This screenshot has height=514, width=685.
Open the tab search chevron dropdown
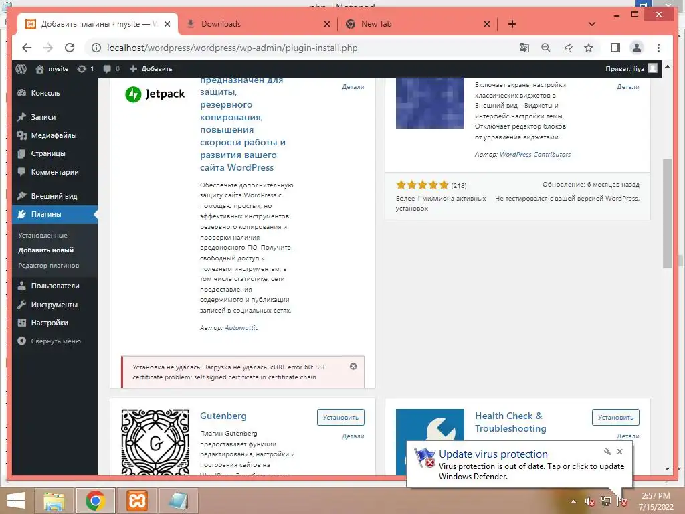[591, 24]
